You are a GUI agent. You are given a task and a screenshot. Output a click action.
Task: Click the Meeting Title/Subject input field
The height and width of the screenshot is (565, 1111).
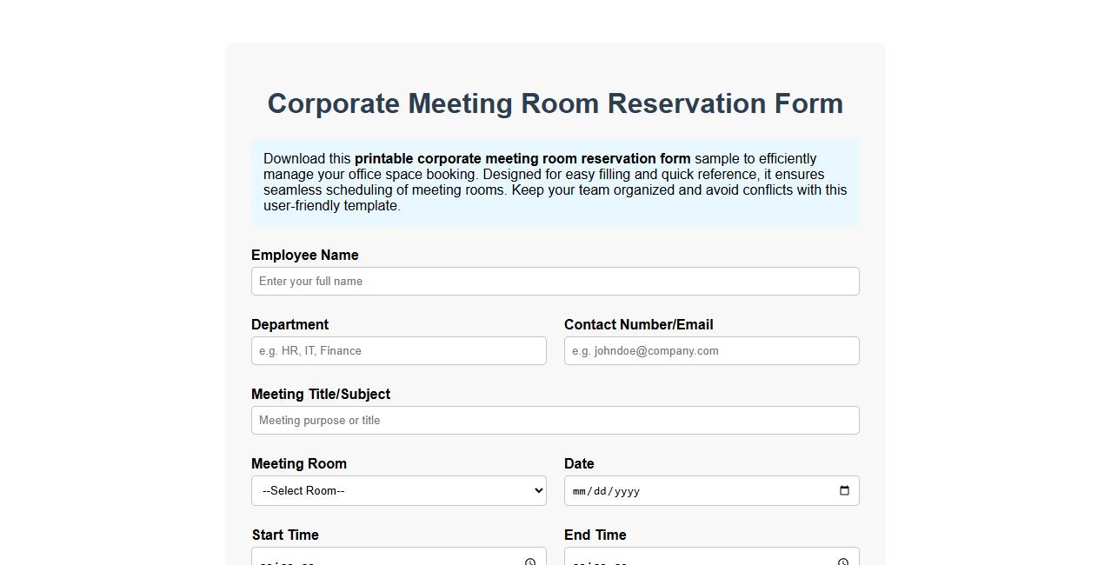555,420
